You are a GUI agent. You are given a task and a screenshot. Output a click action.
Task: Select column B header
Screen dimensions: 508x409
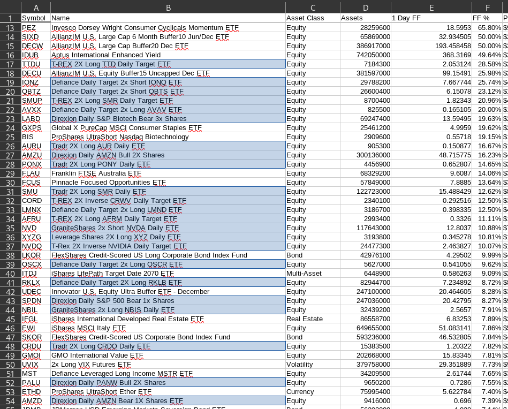coord(168,8)
